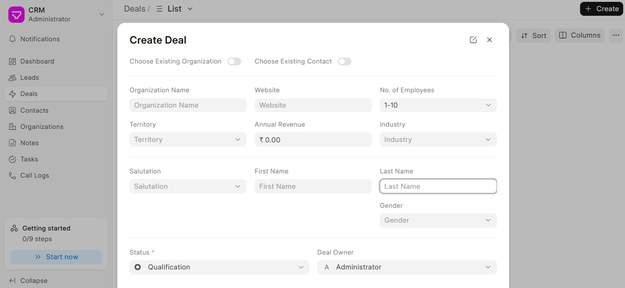Screen dimensions: 625x288
Task: Select the Industry dropdown
Action: 438,140
